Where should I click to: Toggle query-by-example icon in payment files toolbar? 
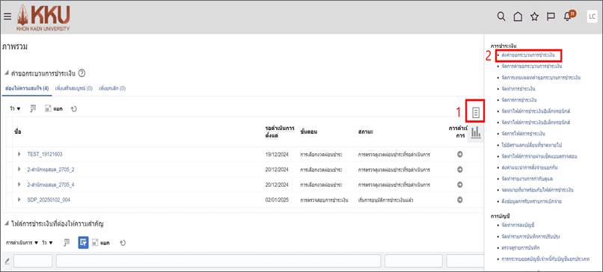click(67, 242)
